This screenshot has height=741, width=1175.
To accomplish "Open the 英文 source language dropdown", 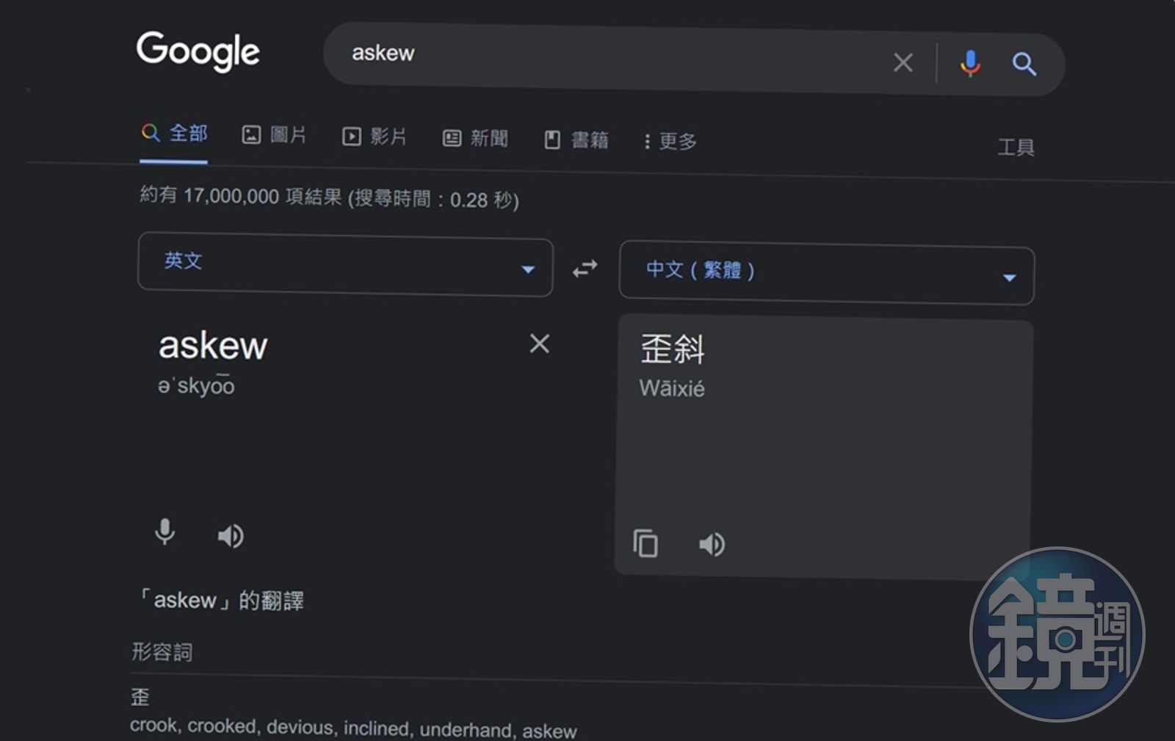I will pos(344,266).
